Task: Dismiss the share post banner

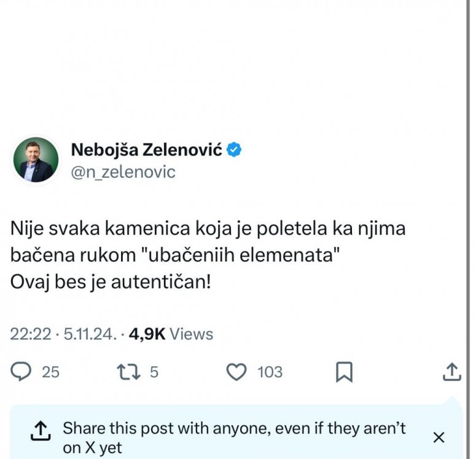Action: click(439, 438)
